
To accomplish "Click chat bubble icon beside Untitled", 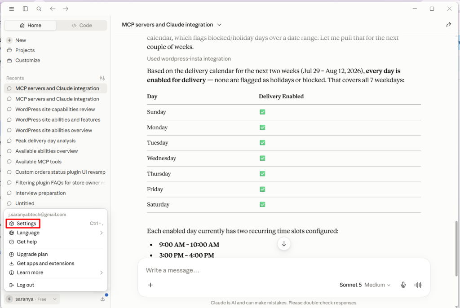I will 9,203.
